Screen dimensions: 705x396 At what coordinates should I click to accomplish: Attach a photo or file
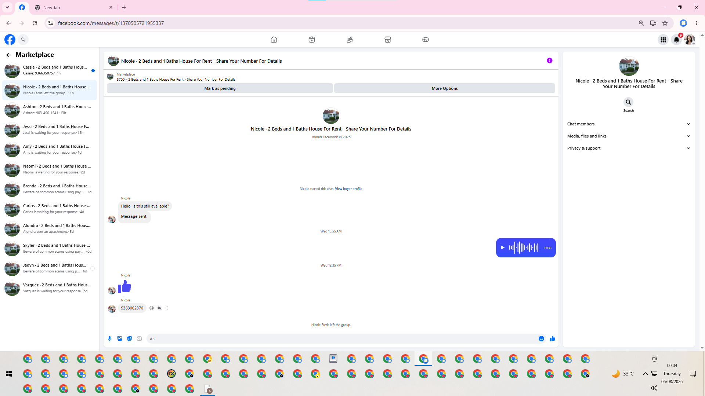click(x=119, y=339)
